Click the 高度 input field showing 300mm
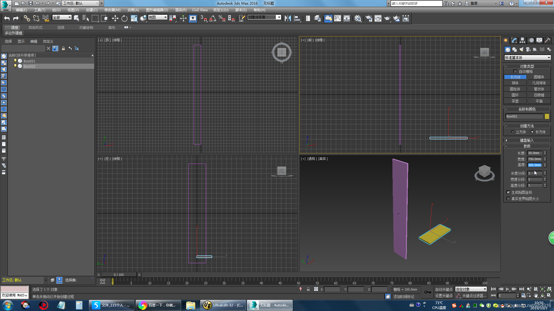 tap(535, 165)
